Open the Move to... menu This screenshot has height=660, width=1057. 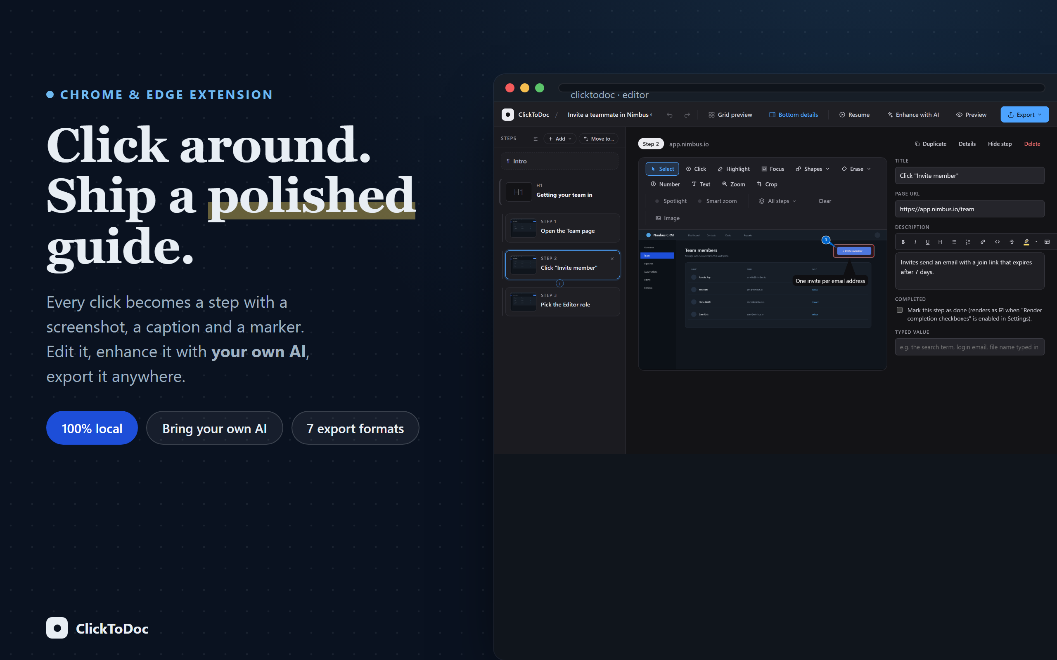click(598, 139)
